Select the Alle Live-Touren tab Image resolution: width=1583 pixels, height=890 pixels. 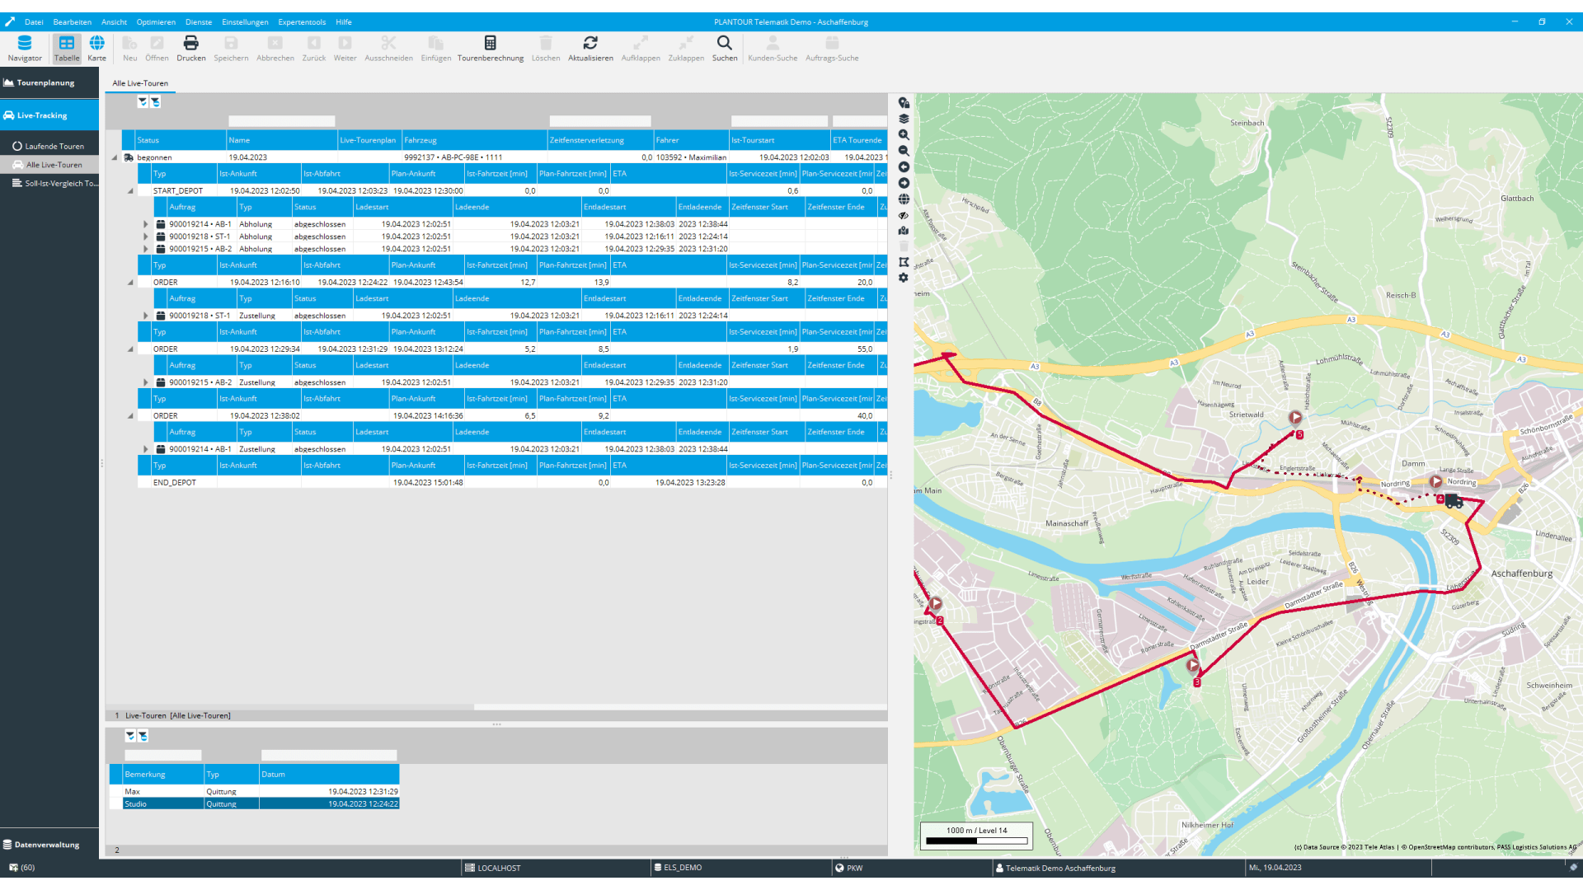[140, 83]
